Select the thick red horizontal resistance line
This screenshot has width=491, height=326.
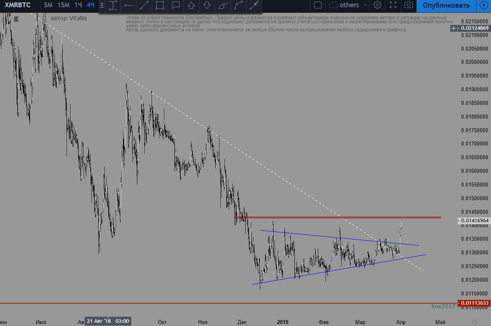pyautogui.click(x=338, y=217)
